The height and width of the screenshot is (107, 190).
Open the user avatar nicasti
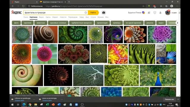coord(168,12)
